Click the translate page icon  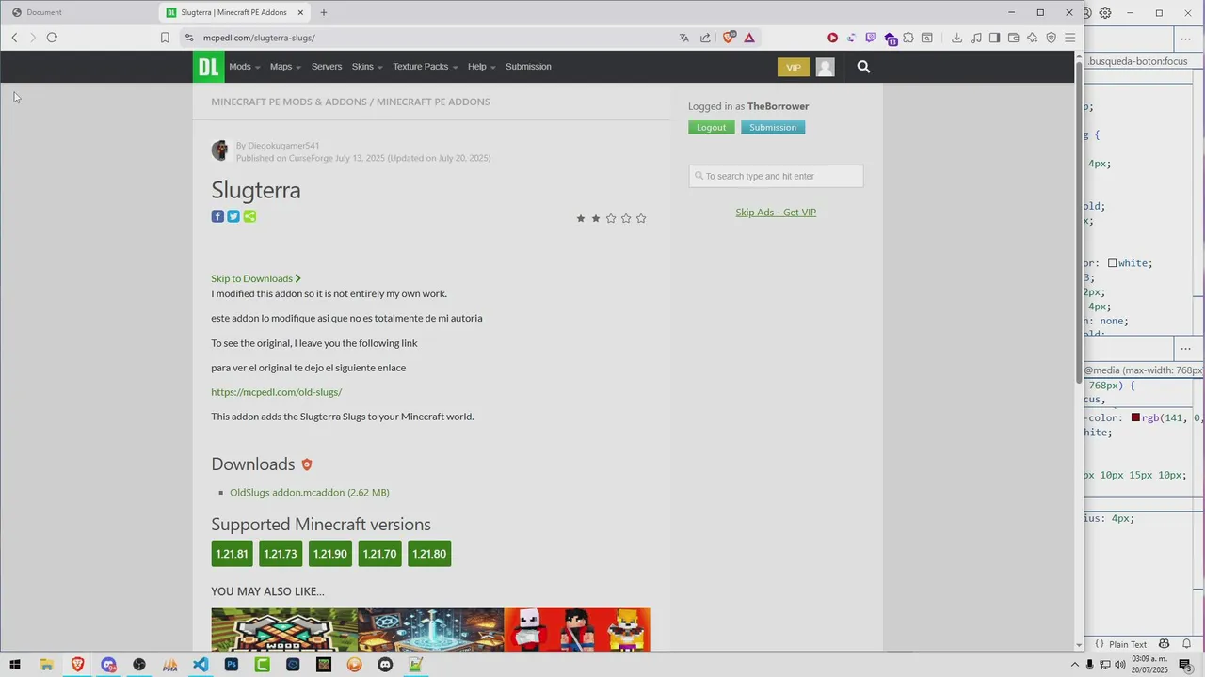tap(683, 38)
